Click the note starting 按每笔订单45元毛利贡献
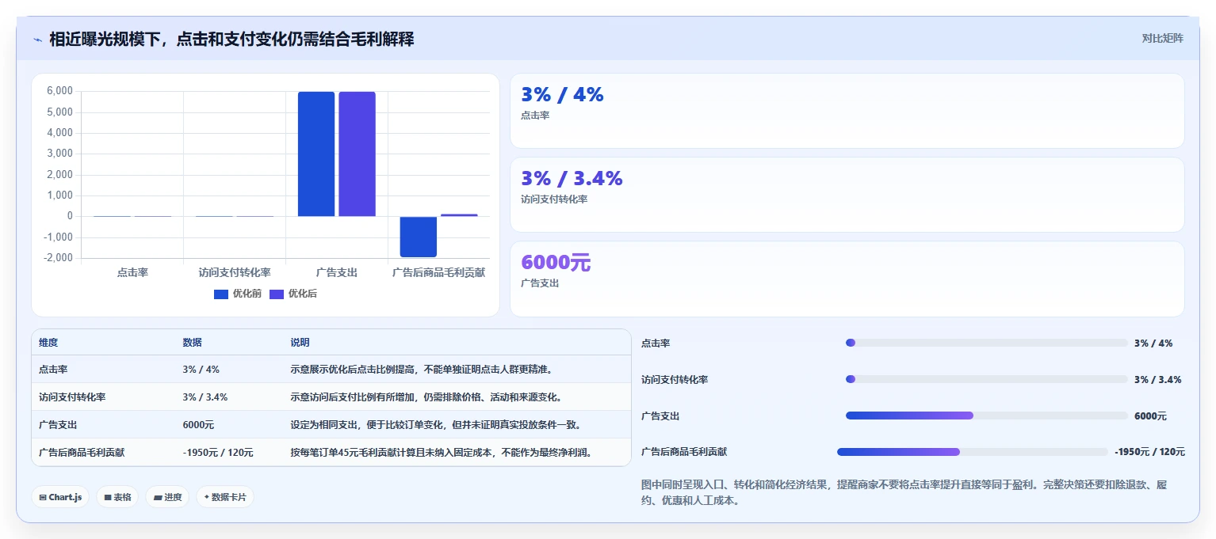 pos(441,453)
